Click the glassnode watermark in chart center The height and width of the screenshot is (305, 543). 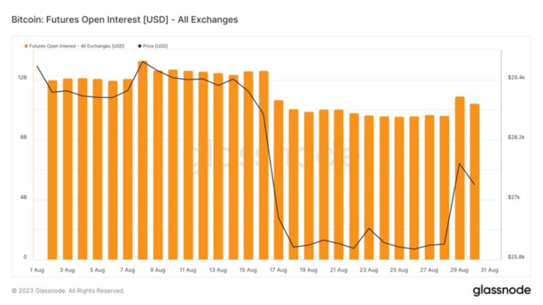[274, 154]
